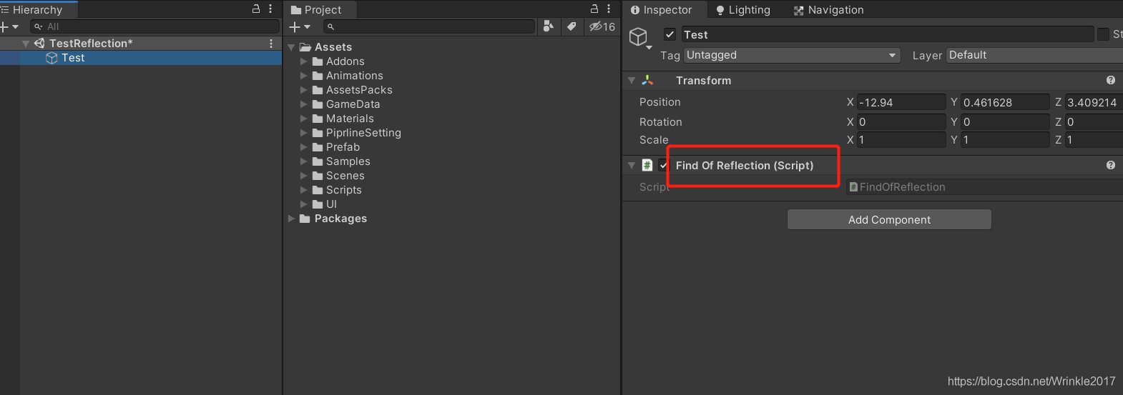The image size is (1123, 395).
Task: Click the Scale Y field
Action: (x=1005, y=140)
